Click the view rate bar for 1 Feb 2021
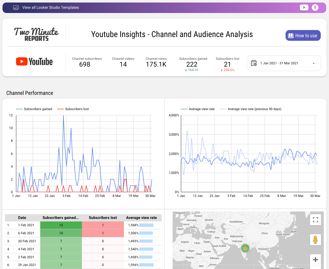Viewport: 329px width, 269px height. click(146, 225)
